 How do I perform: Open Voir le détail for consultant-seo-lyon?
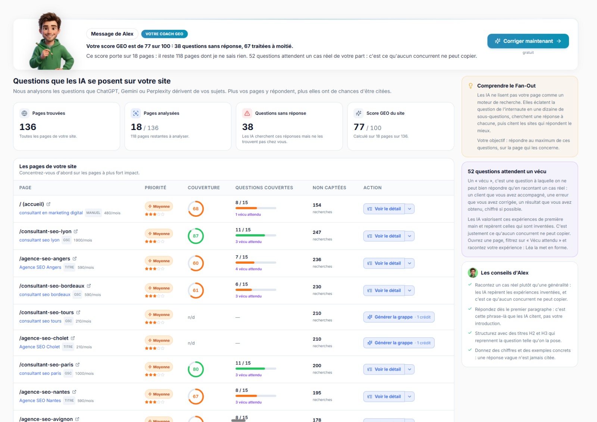click(384, 236)
